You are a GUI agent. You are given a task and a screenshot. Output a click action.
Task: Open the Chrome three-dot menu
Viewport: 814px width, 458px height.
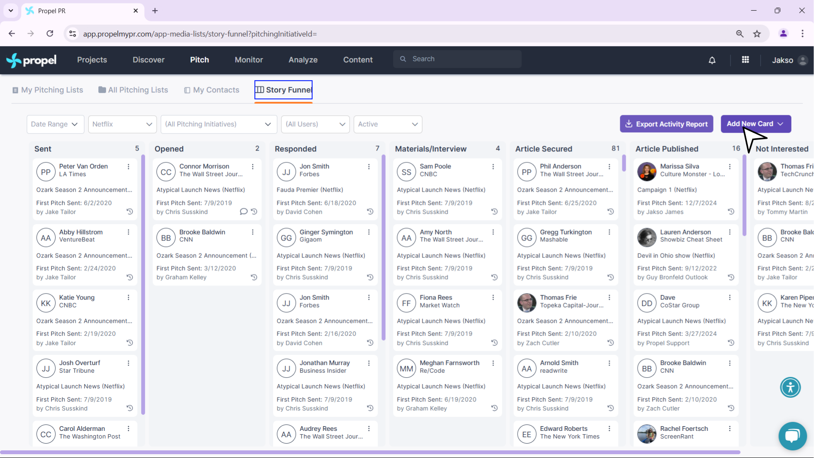tap(803, 34)
